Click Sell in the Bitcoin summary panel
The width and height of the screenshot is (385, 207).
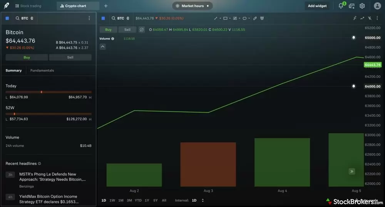70,57
